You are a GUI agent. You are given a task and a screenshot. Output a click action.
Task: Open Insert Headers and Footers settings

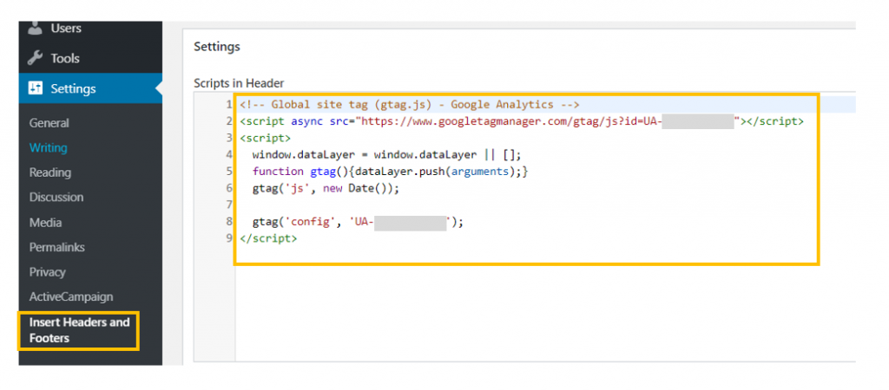point(79,330)
